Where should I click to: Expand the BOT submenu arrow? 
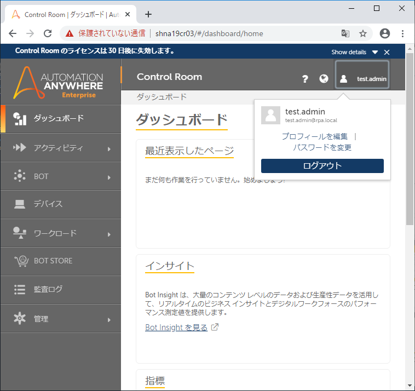click(x=109, y=177)
